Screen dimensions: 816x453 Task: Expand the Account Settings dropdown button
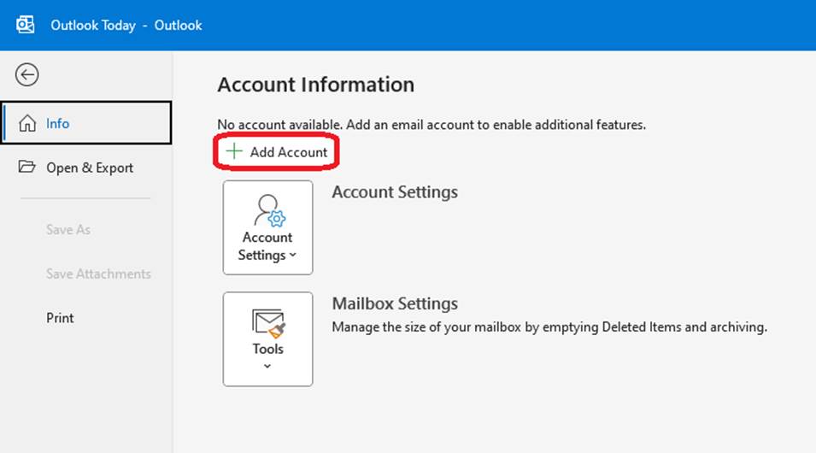268,227
